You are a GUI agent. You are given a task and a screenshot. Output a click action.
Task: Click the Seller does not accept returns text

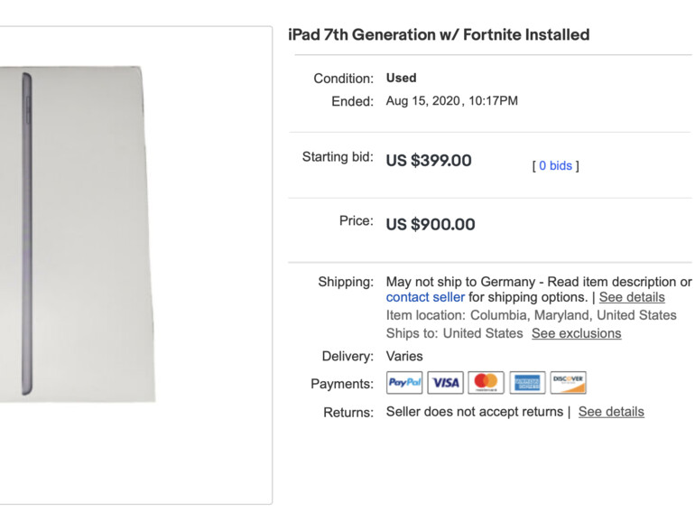point(474,412)
